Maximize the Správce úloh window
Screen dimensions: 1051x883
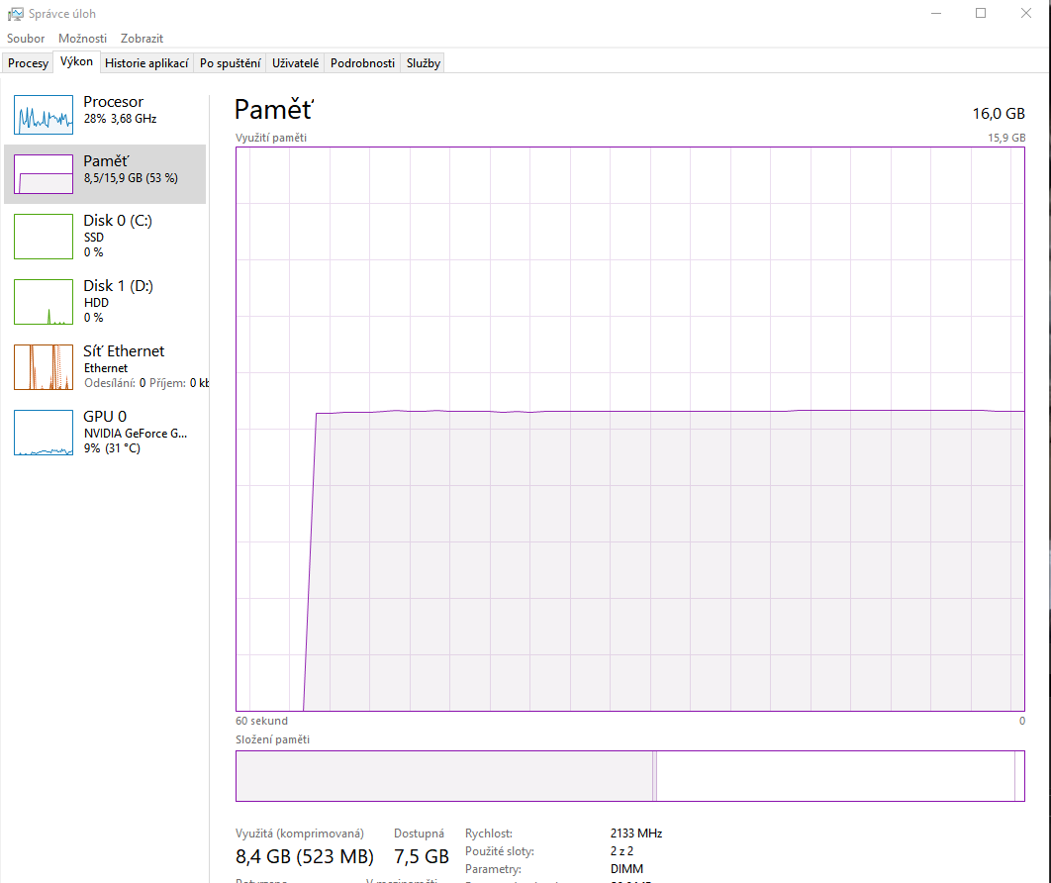tap(981, 14)
